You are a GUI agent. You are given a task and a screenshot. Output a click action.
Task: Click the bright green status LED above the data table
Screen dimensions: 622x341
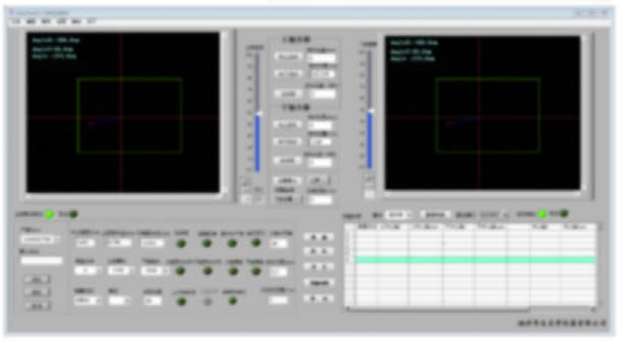(541, 214)
